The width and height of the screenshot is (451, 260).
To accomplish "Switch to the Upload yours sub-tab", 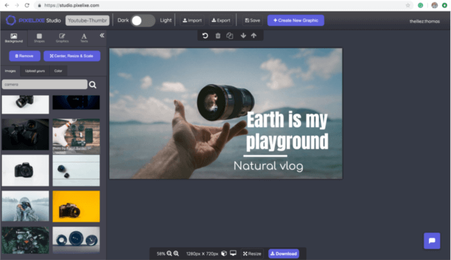I will (35, 71).
